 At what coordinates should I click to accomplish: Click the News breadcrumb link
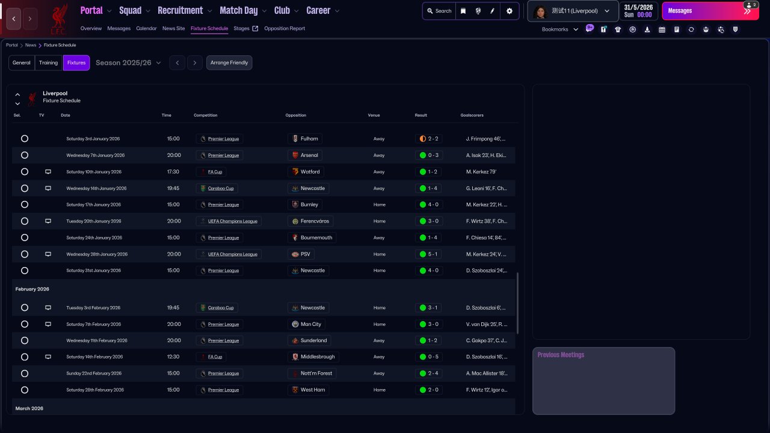[x=31, y=45]
